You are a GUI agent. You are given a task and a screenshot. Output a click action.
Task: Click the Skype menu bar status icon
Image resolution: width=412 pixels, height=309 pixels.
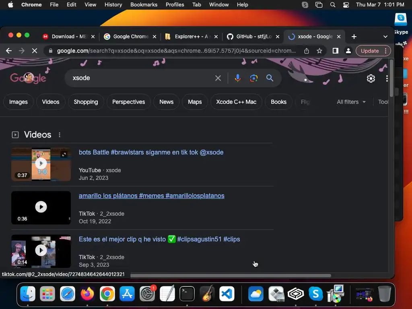(305, 5)
